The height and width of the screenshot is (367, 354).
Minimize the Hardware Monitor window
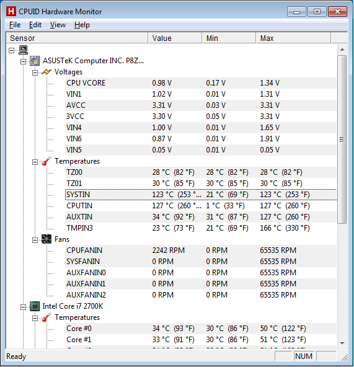pos(296,12)
